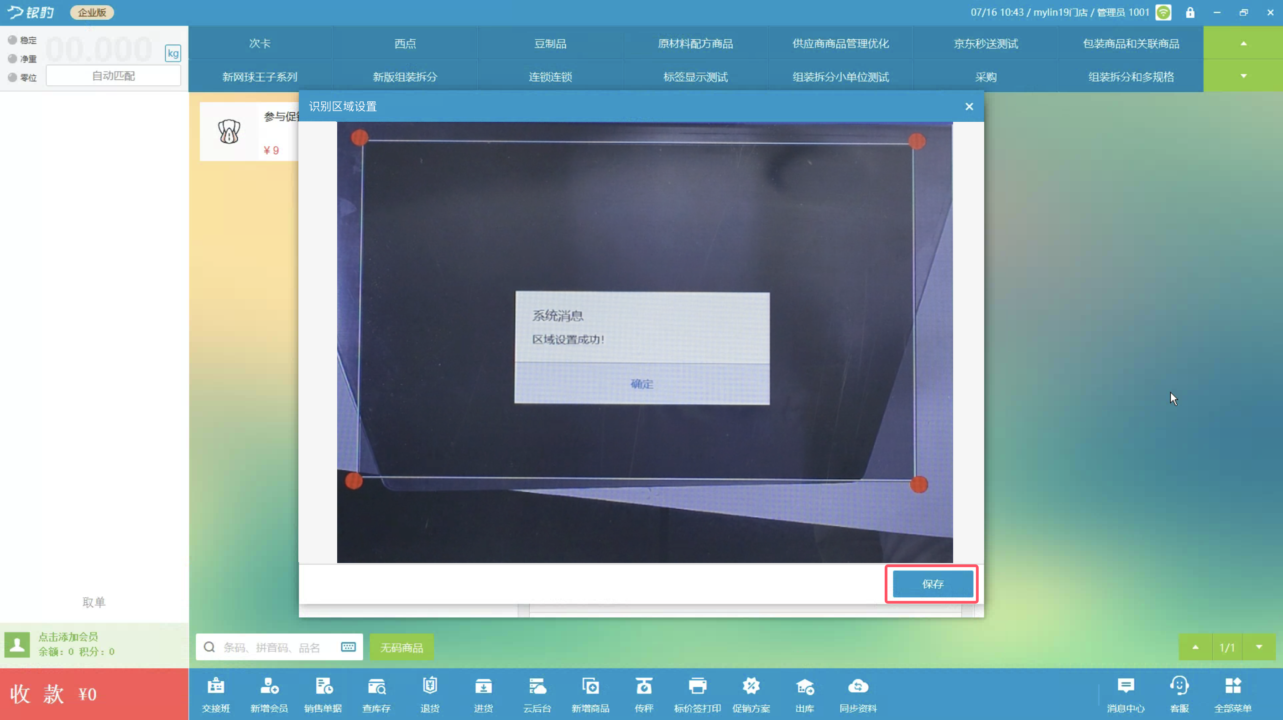Select the 新网球王子系列 category tab
Screen dimensions: 1283x720
(260, 77)
